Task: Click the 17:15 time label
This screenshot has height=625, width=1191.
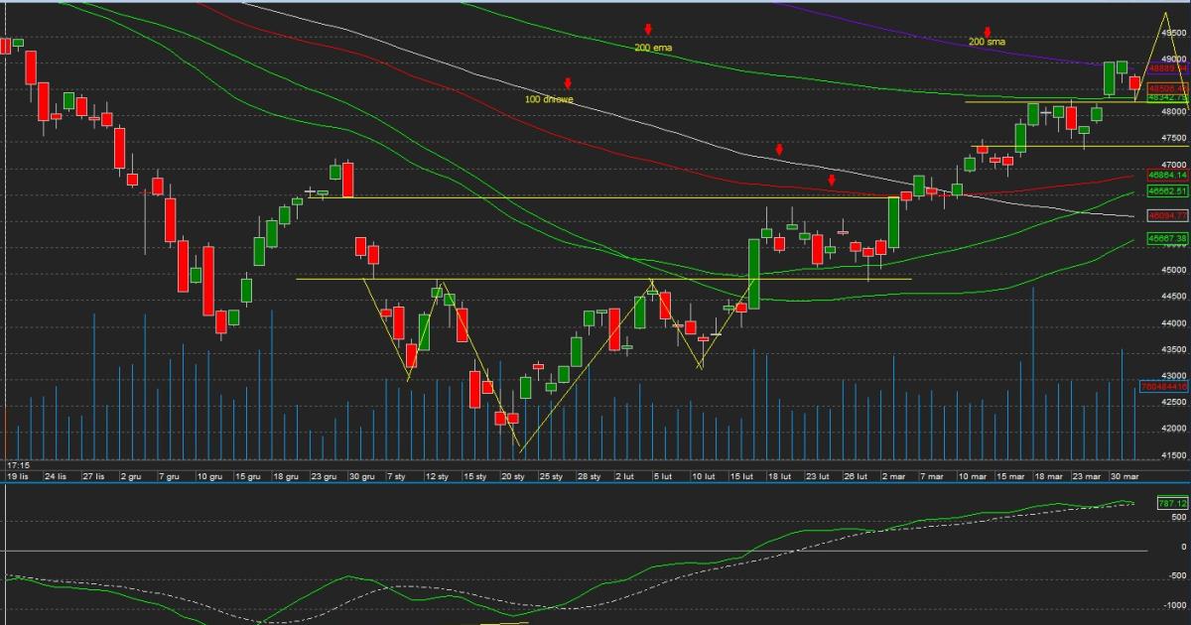Action: pyautogui.click(x=17, y=464)
